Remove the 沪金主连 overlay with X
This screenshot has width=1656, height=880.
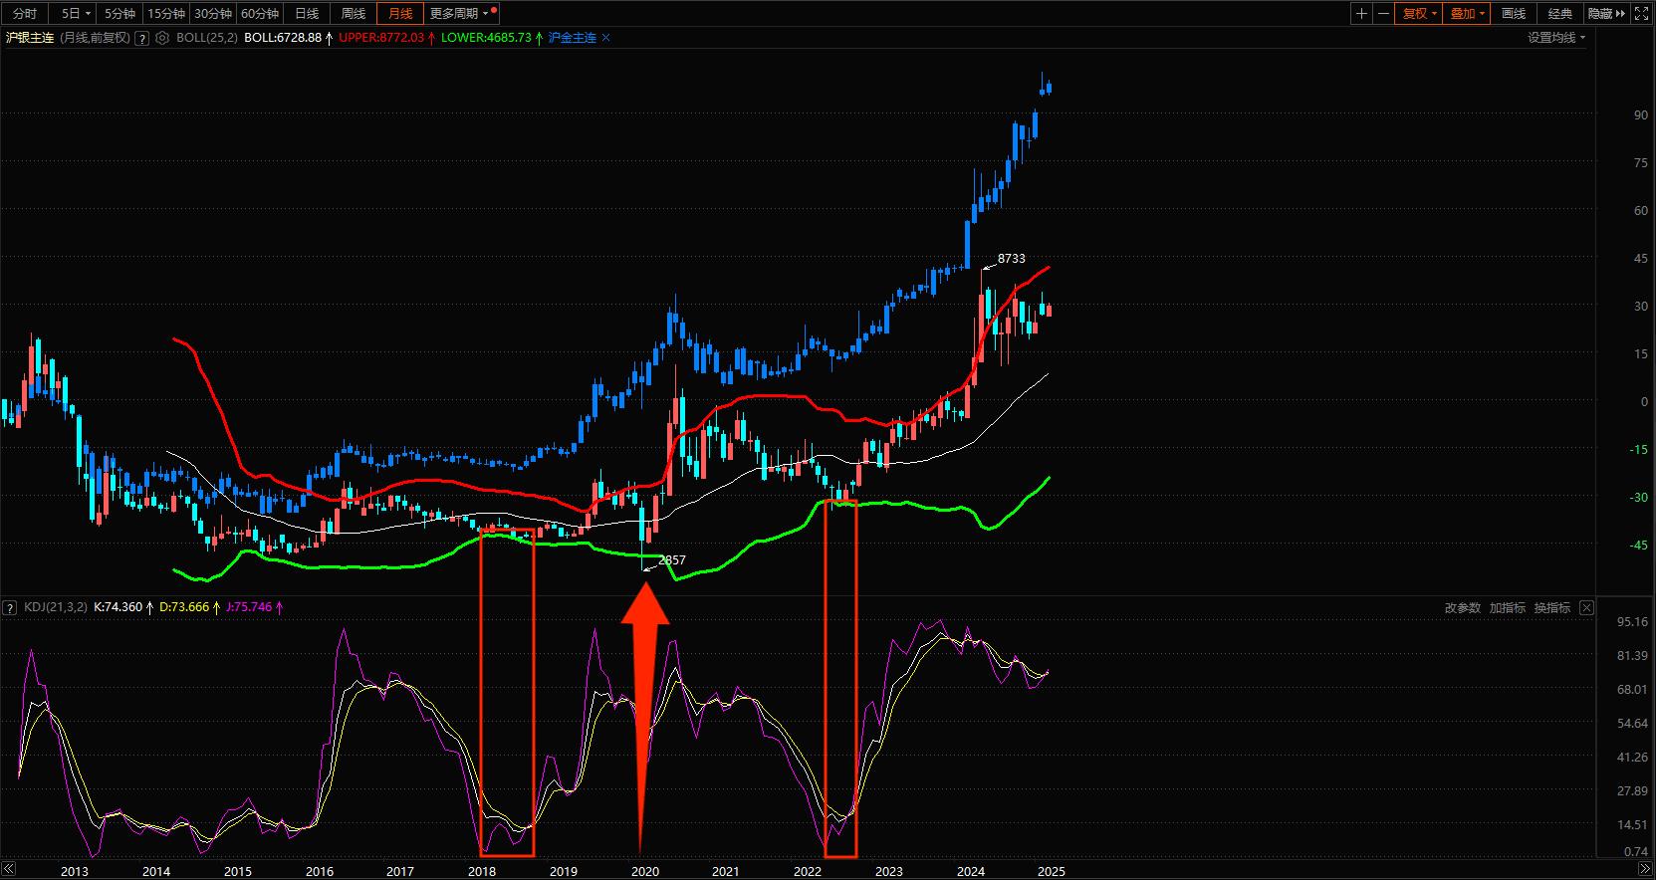click(606, 38)
